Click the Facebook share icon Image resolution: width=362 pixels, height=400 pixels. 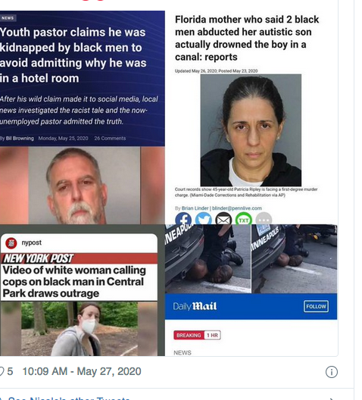(x=183, y=219)
